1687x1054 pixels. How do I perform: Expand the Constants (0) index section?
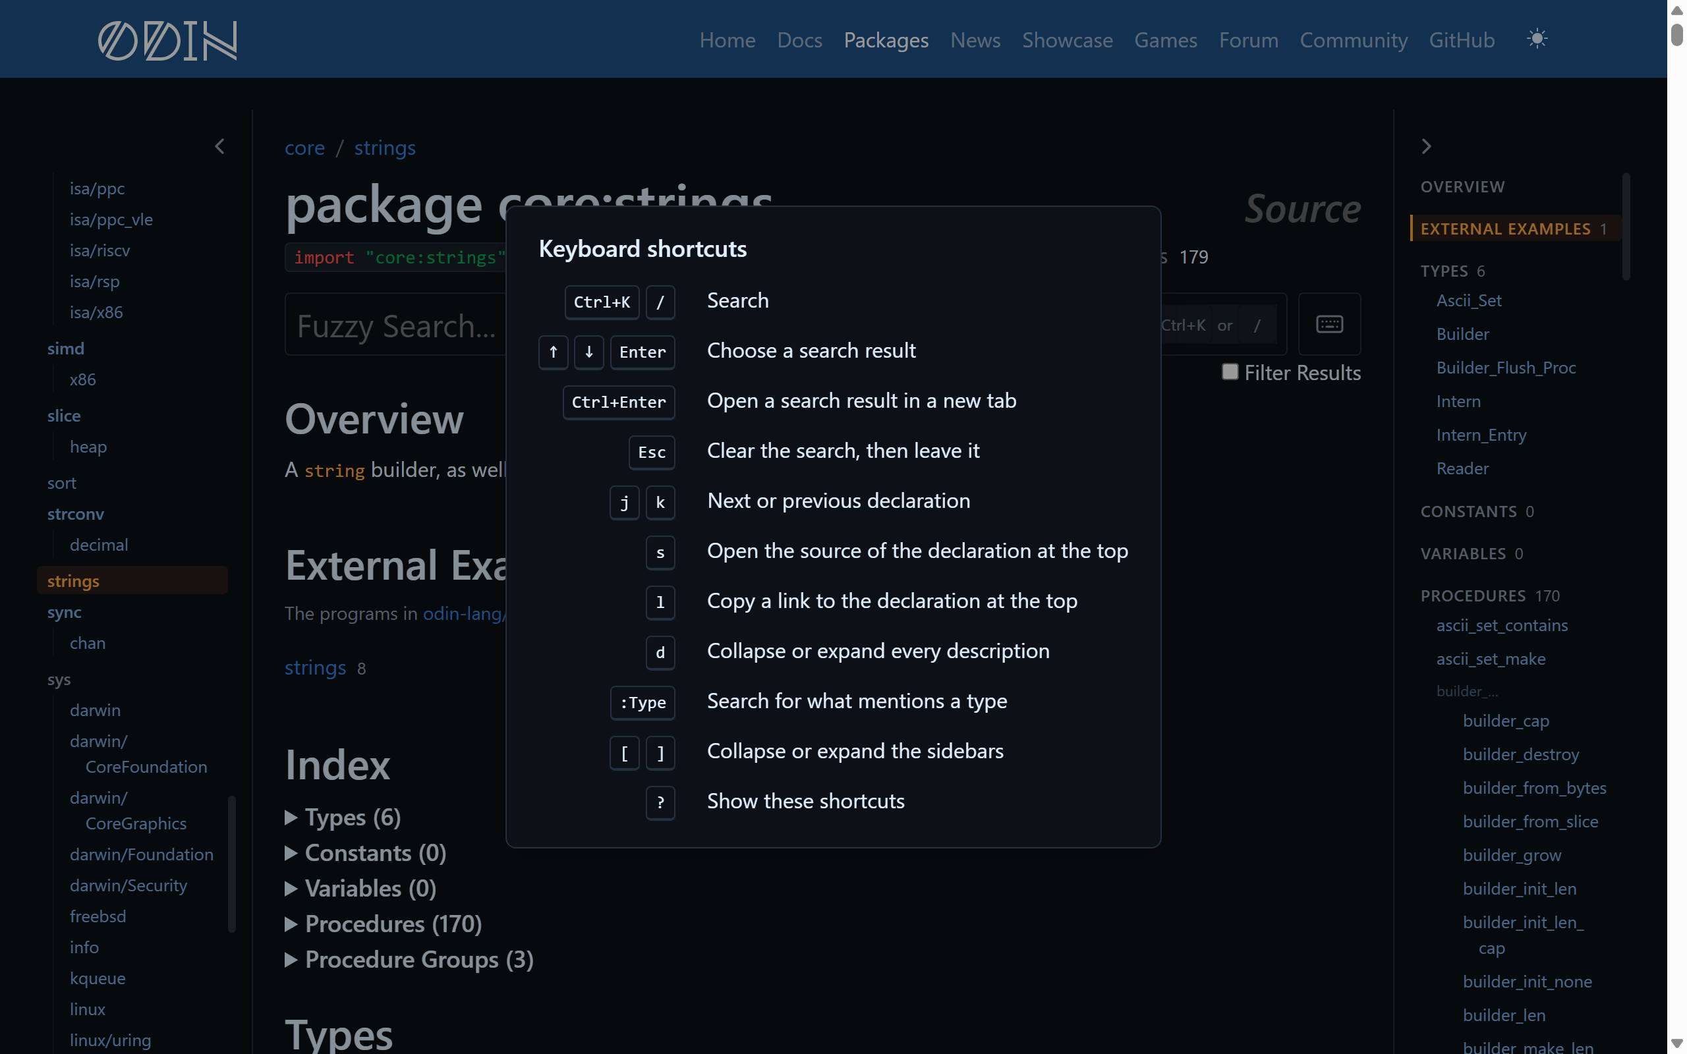pyautogui.click(x=365, y=852)
